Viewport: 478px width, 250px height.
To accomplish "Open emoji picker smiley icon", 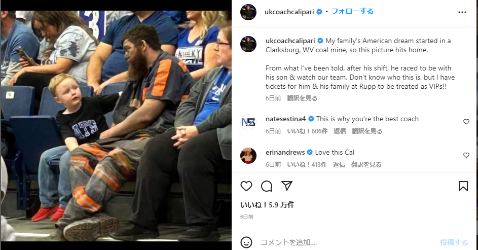I will coord(246,242).
